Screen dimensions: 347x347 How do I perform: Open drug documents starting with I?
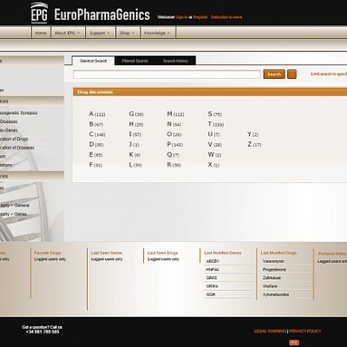pos(135,134)
